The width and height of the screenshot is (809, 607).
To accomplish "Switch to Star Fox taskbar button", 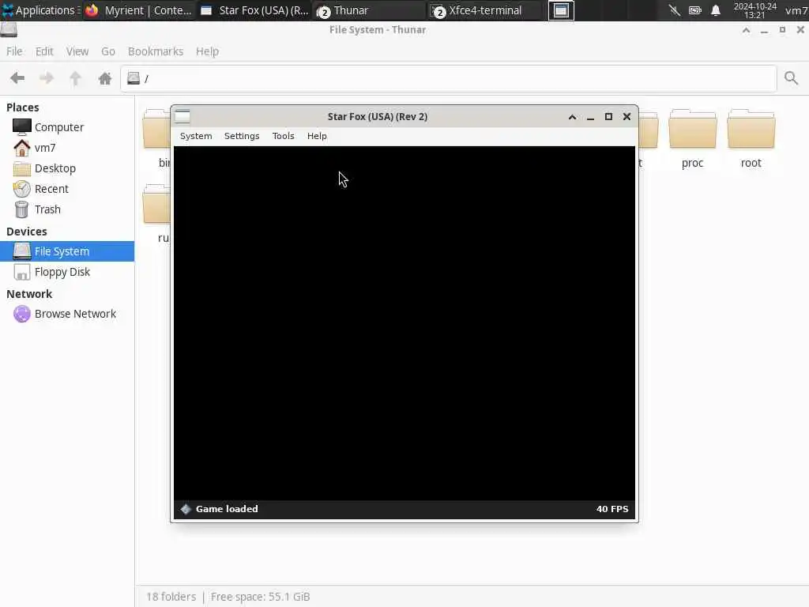I will (x=254, y=10).
